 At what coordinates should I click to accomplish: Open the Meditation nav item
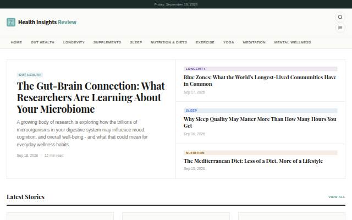pos(254,42)
